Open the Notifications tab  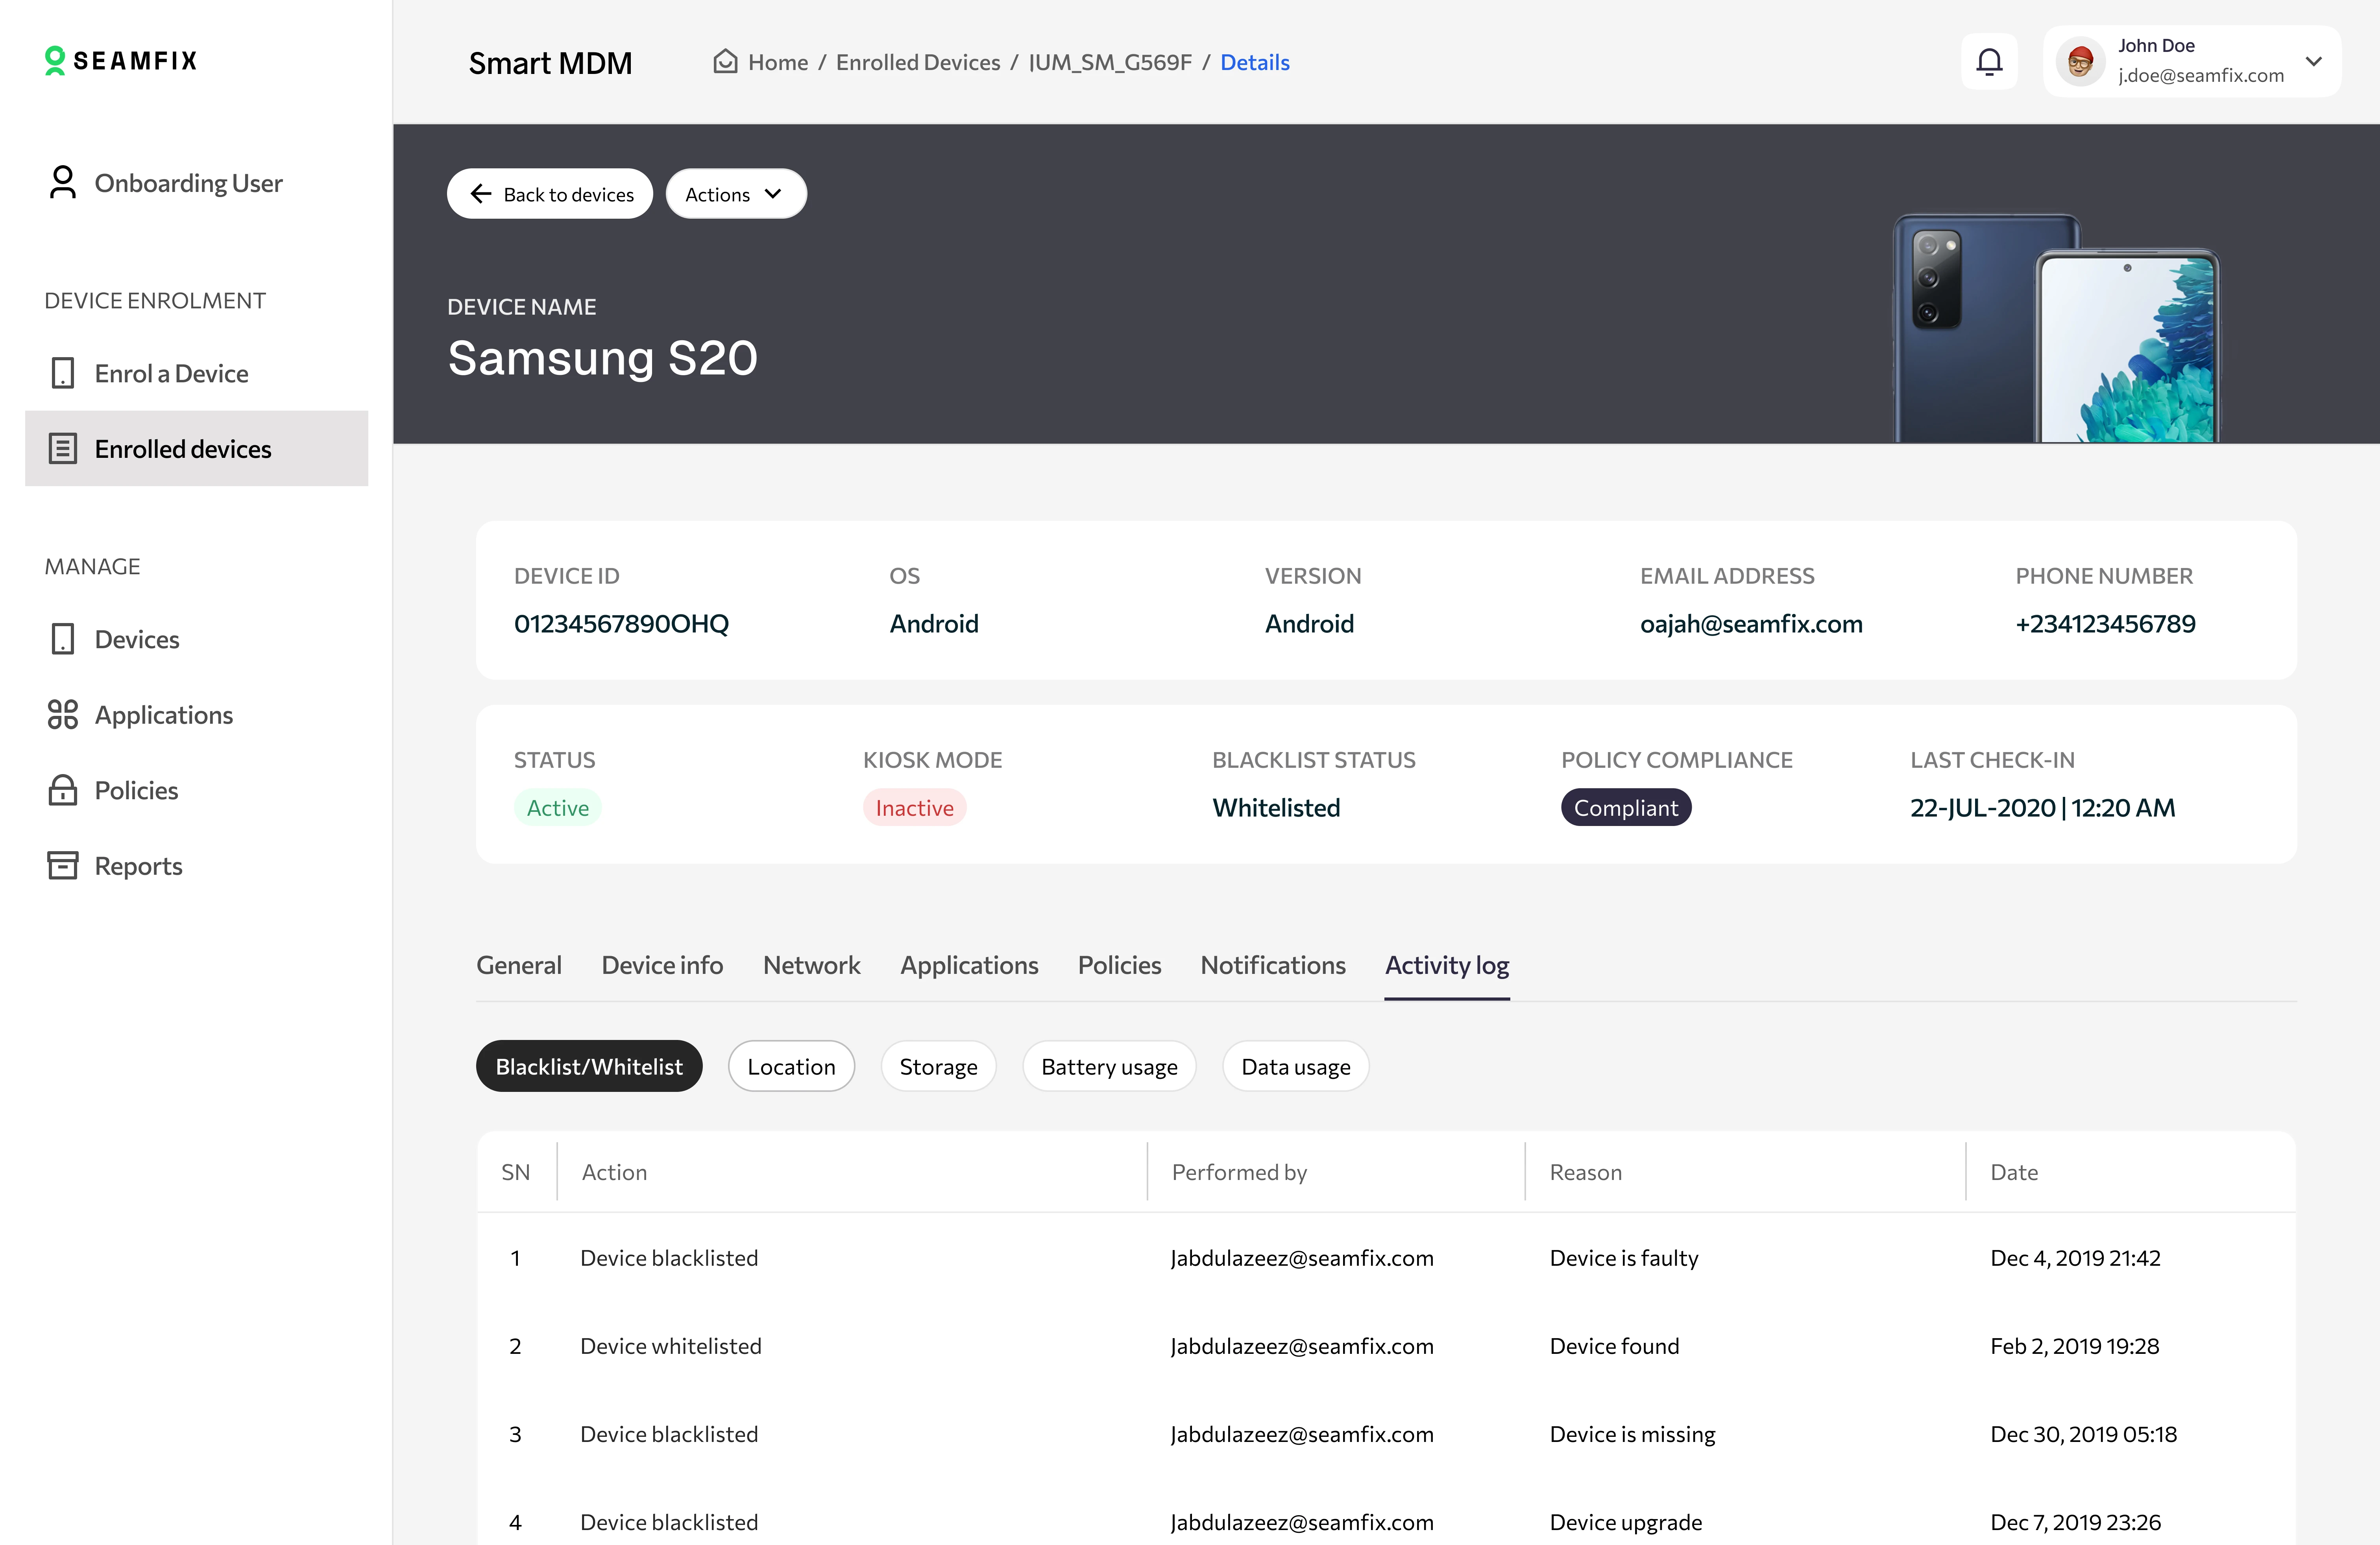(1272, 965)
